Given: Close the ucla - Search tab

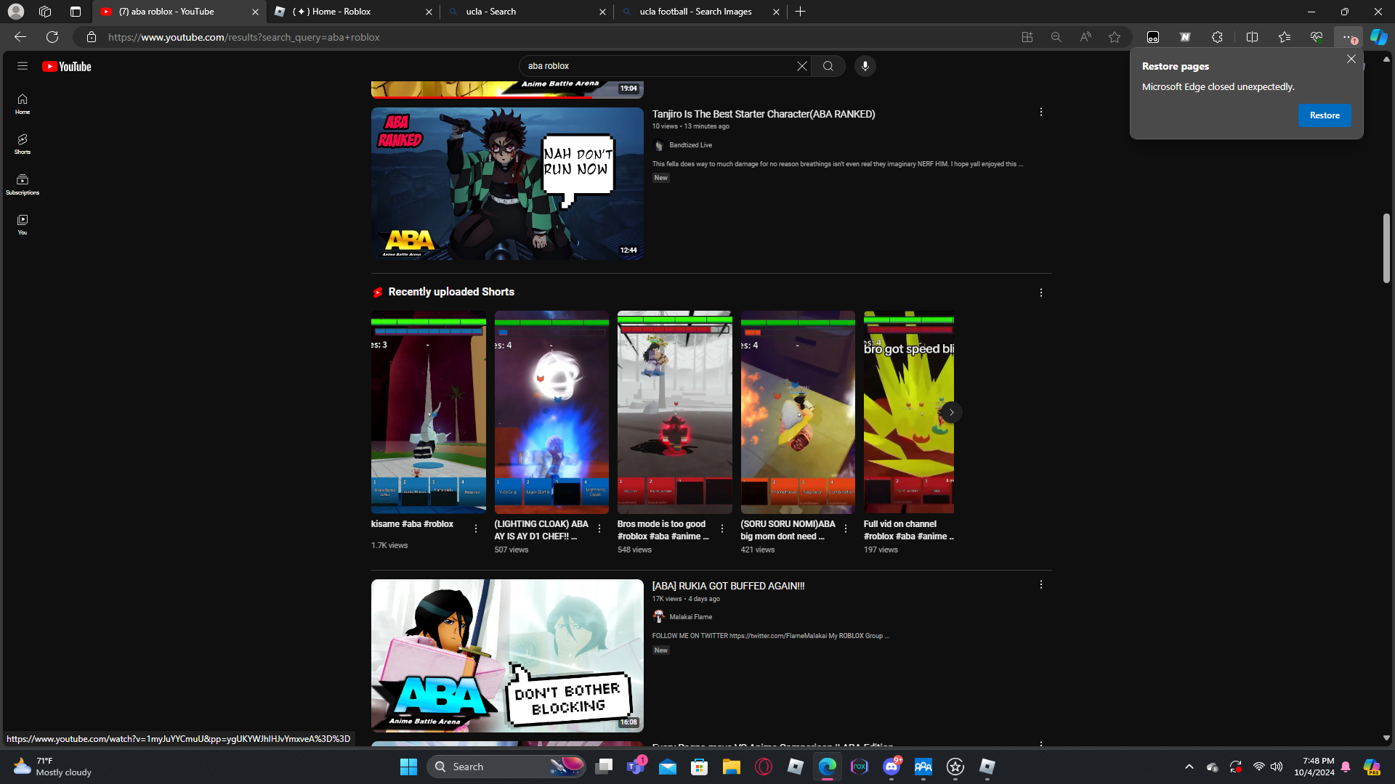Looking at the screenshot, I should click(x=602, y=12).
